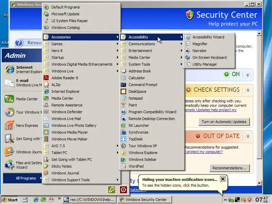Screen dimensions: 272x204
Task: Start the Accessibility Wizard
Action: click(209, 37)
